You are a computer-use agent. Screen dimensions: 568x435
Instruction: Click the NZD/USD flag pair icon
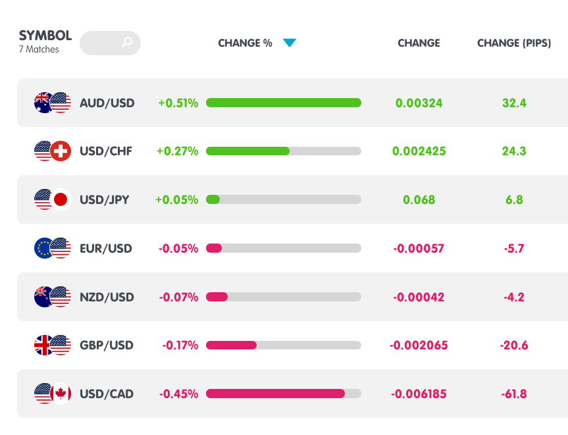tap(52, 297)
